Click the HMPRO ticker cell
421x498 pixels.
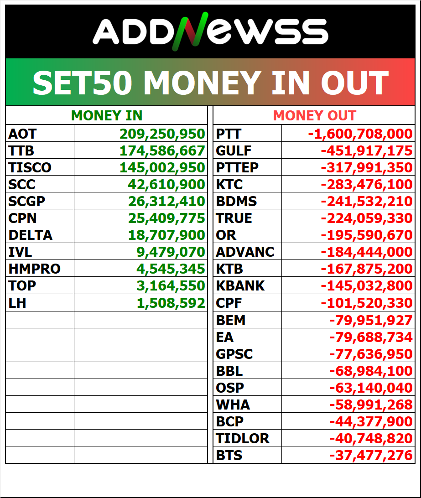34,269
